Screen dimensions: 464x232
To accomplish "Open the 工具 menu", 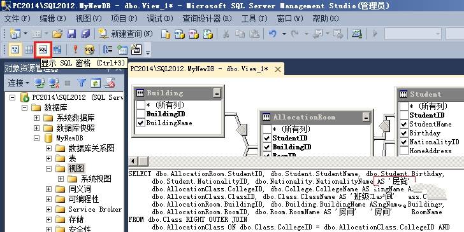I will (x=254, y=18).
